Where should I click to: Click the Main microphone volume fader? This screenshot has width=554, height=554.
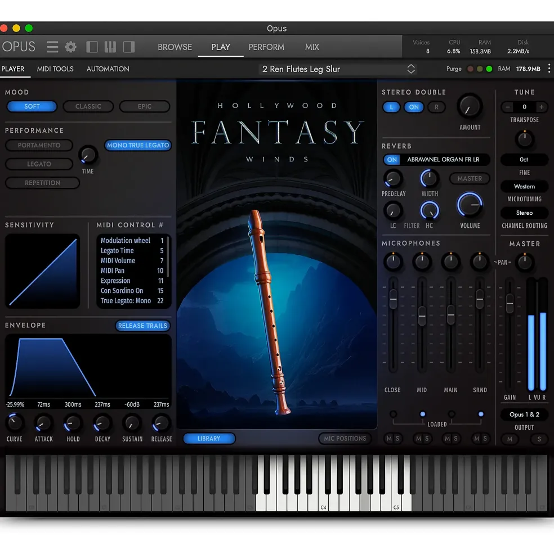(x=451, y=314)
